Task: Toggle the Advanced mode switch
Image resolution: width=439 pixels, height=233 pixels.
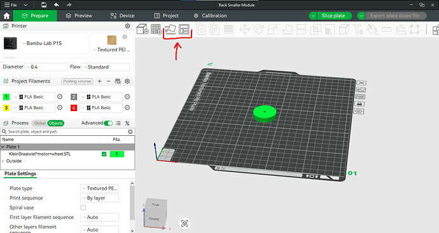Action: pos(108,123)
